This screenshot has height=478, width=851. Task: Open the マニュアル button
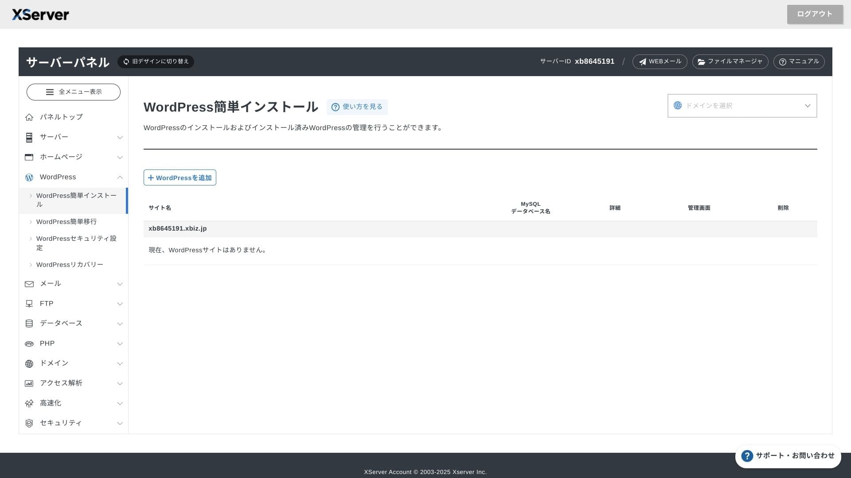[799, 62]
